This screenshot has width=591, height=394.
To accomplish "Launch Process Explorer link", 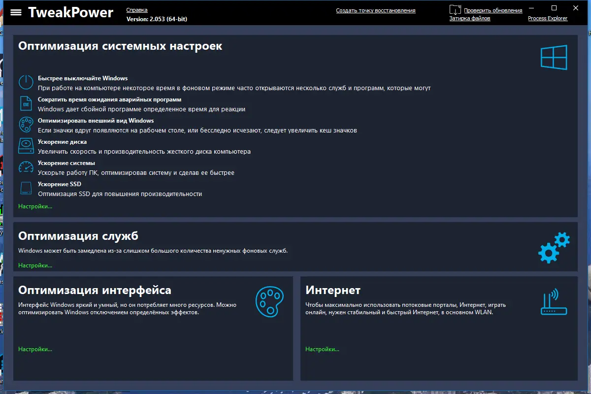I will pyautogui.click(x=548, y=18).
